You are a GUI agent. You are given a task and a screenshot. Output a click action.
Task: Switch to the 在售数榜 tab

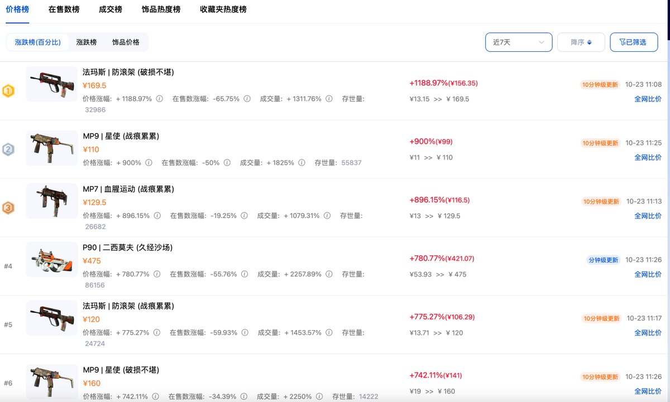(x=64, y=9)
